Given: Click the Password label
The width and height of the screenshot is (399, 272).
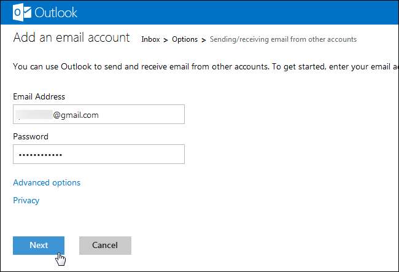Looking at the screenshot, I should [31, 136].
